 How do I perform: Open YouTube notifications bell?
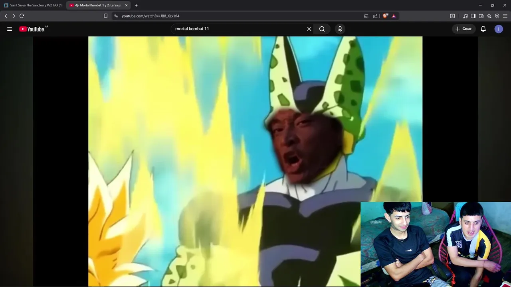483,29
